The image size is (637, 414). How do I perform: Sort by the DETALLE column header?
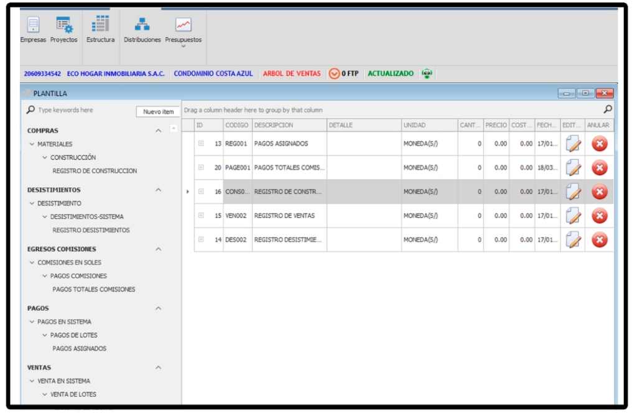(x=364, y=125)
